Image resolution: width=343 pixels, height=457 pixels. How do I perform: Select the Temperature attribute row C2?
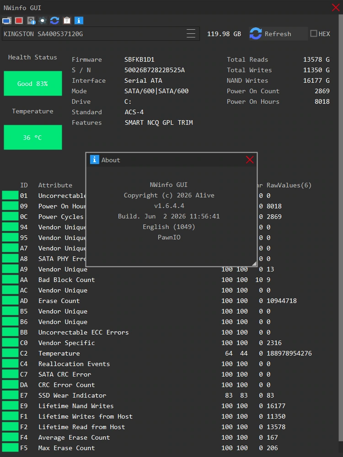[x=169, y=353]
